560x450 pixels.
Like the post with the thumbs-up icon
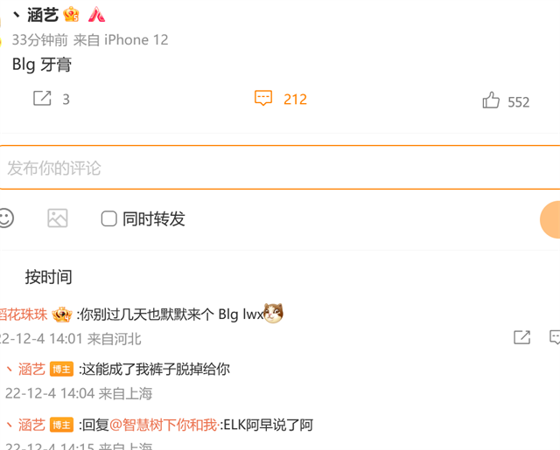point(491,100)
